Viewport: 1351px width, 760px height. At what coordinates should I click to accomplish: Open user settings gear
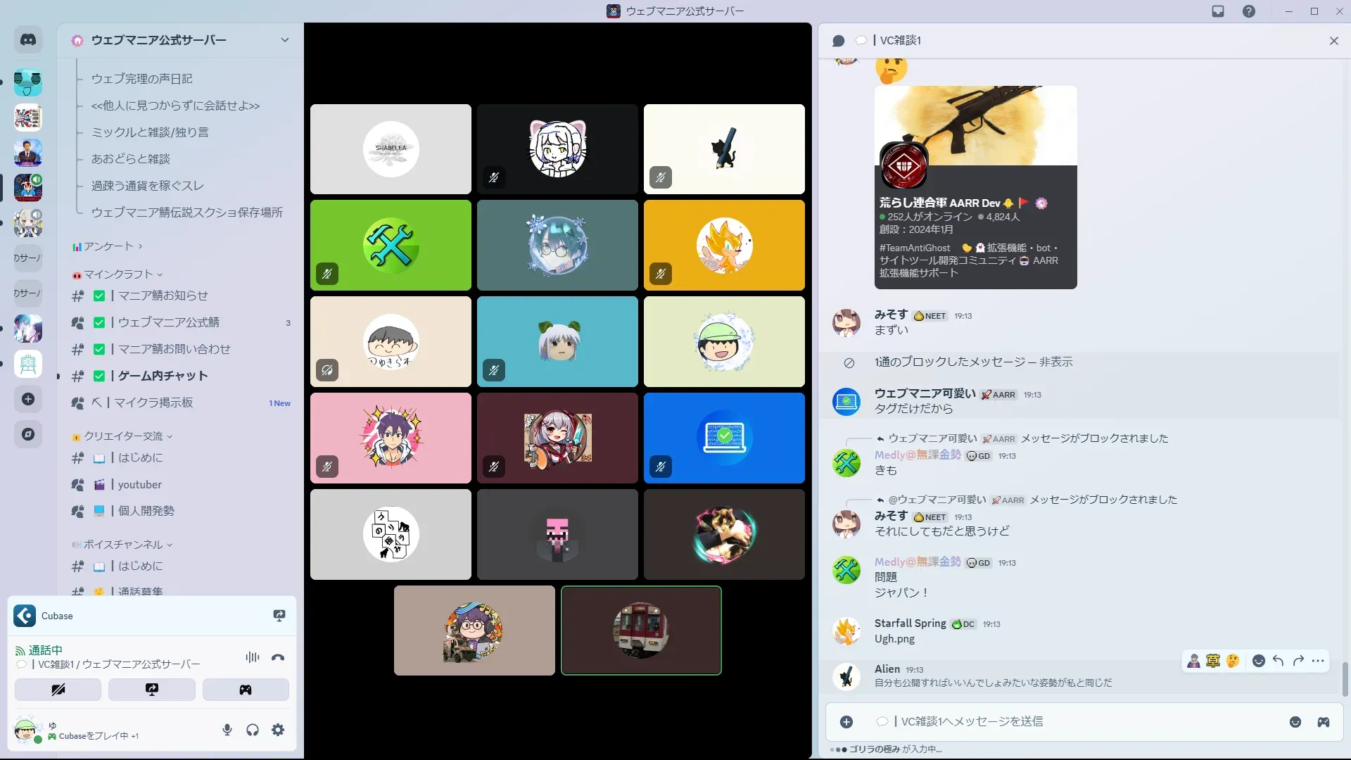[x=278, y=730]
